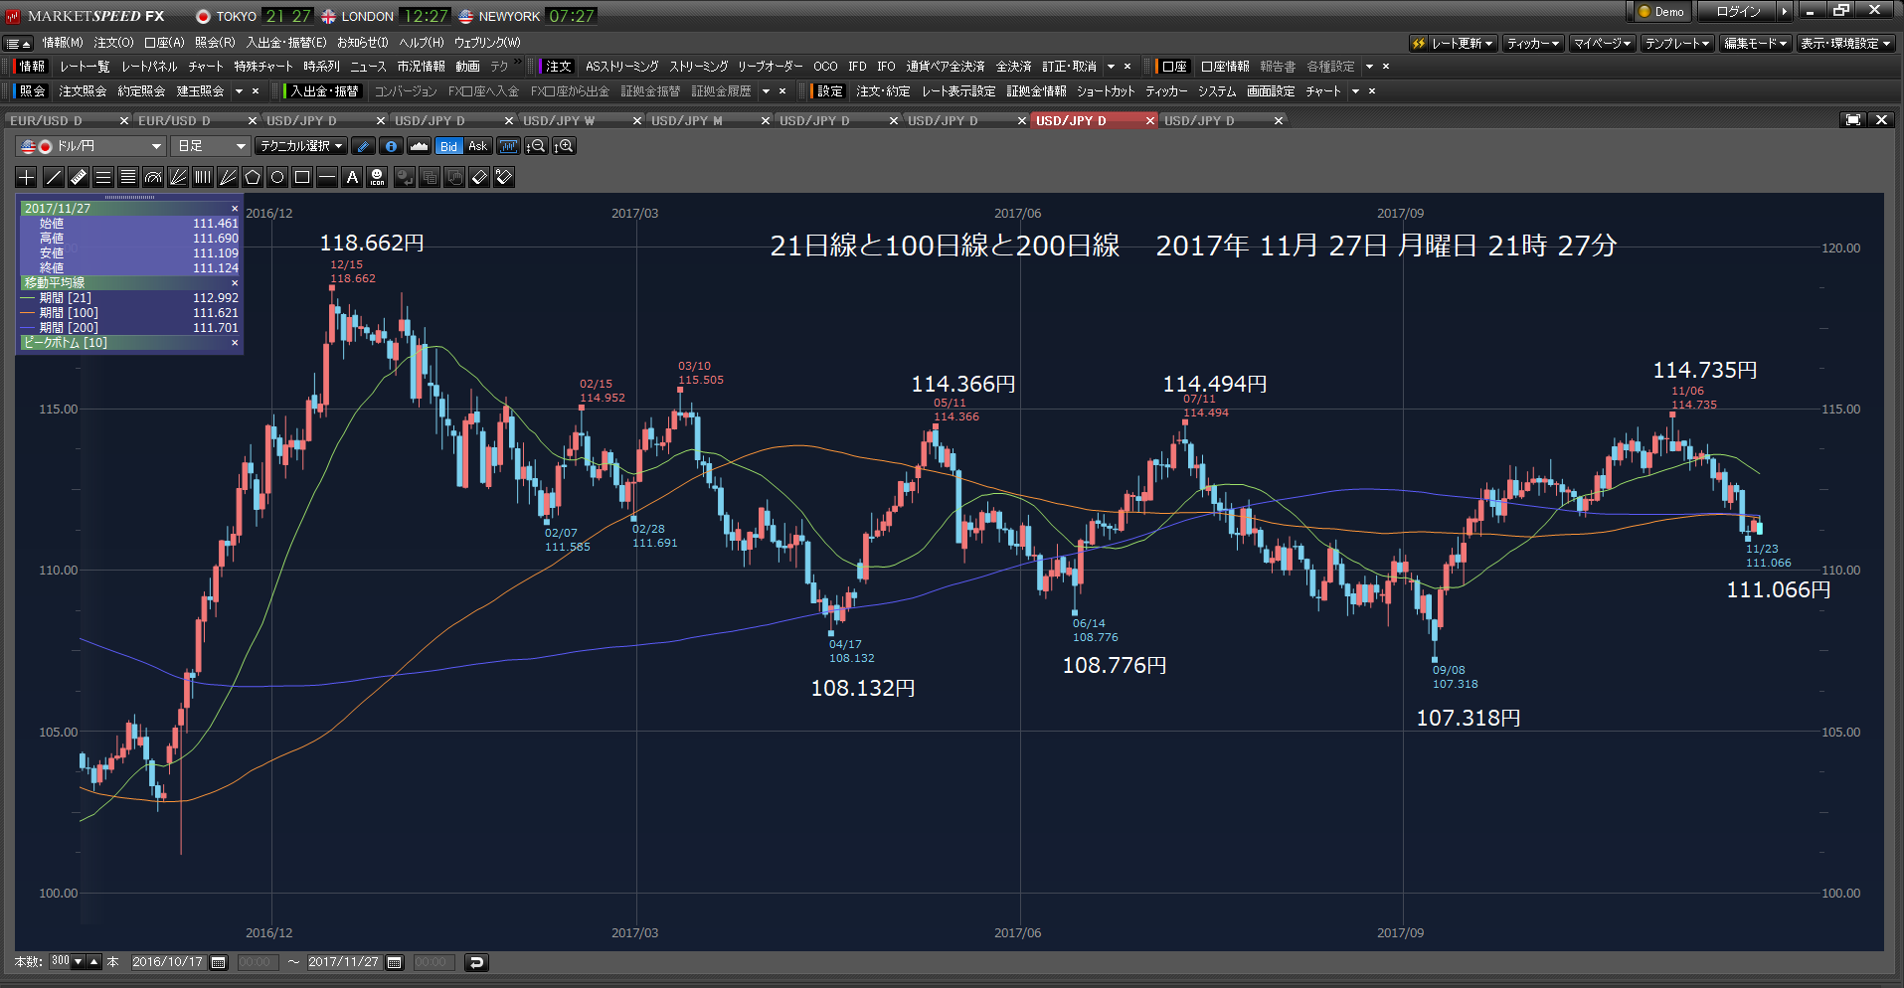This screenshot has width=1904, height=988.
Task: Click the OCO order button
Action: tap(825, 67)
